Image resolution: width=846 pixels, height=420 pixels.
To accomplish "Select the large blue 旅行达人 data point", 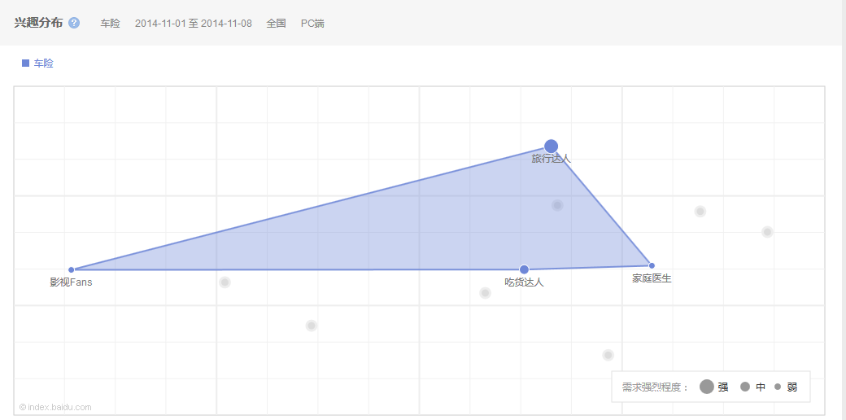I will [551, 147].
